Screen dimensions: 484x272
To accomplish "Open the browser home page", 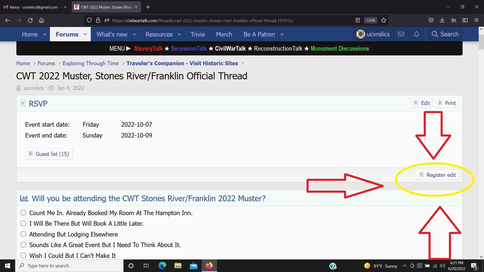I will tap(41, 20).
